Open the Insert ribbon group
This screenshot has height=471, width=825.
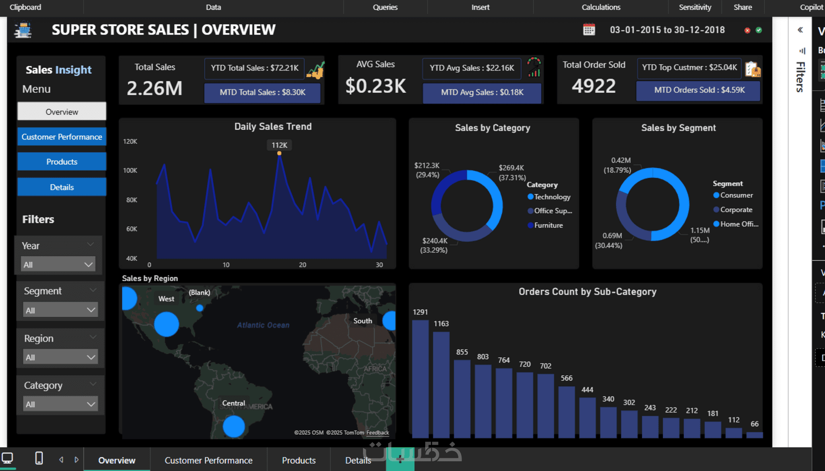click(480, 7)
